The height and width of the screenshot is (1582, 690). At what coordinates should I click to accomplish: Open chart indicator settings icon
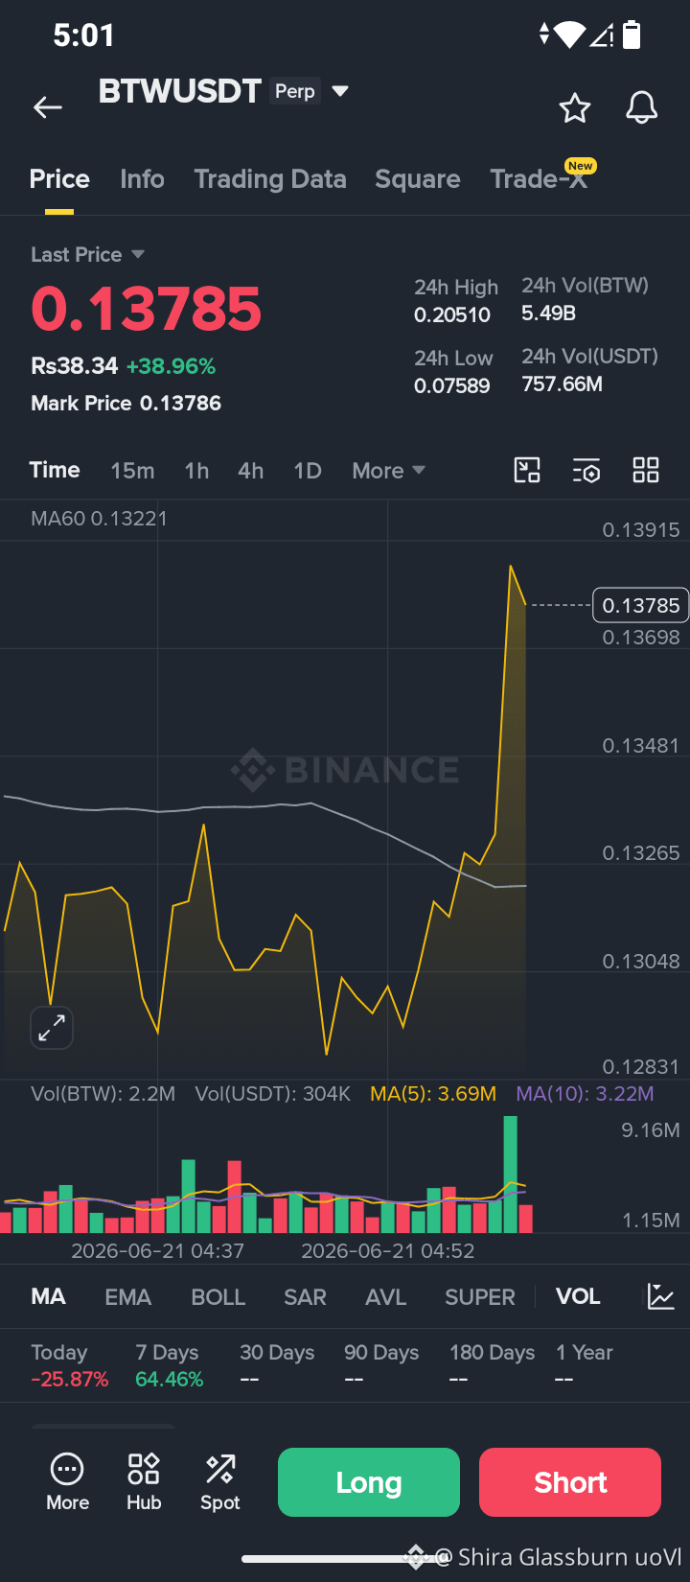[586, 470]
